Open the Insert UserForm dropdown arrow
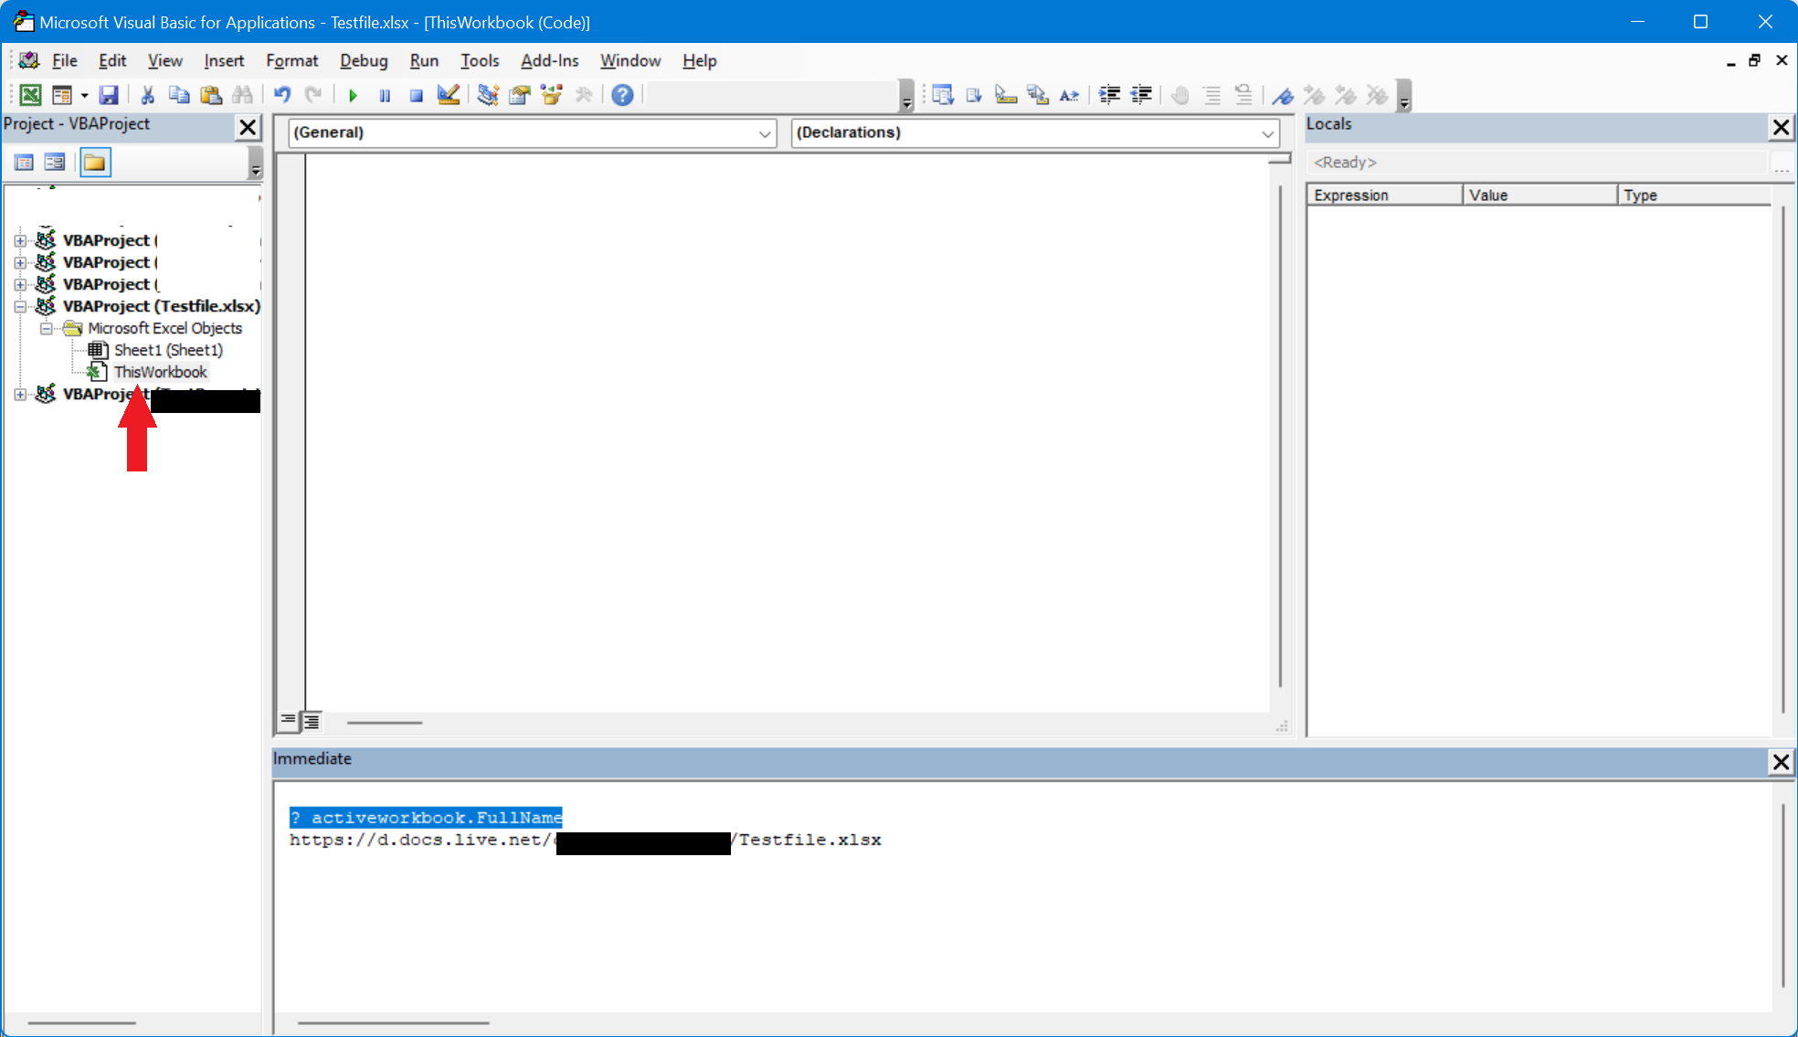1798x1037 pixels. 84,95
